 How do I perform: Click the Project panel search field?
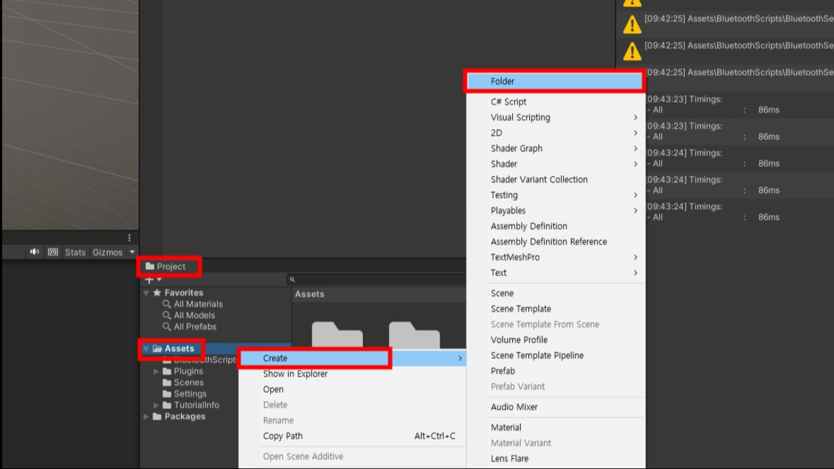[378, 279]
